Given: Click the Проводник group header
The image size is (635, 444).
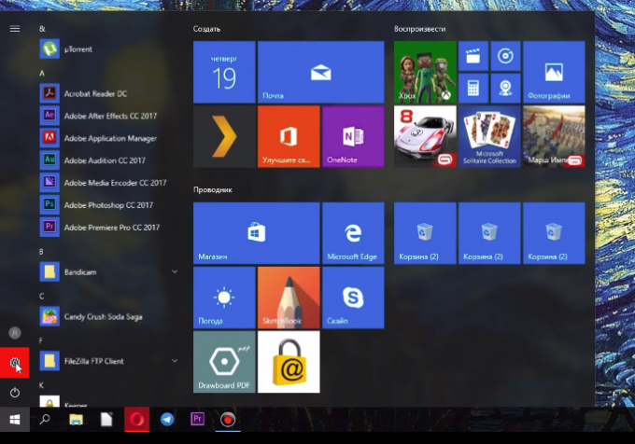Looking at the screenshot, I should tap(213, 189).
